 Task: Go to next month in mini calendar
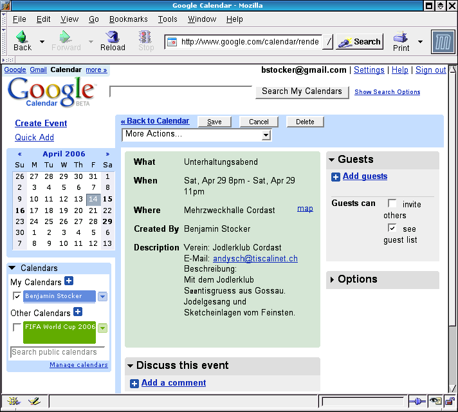107,154
